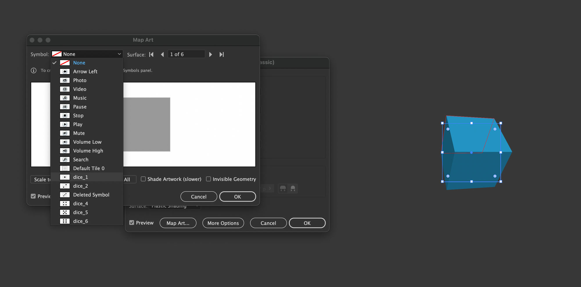Viewport: 581px width, 287px height.
Task: Click the Mute speaker symbol icon
Action: (65, 133)
